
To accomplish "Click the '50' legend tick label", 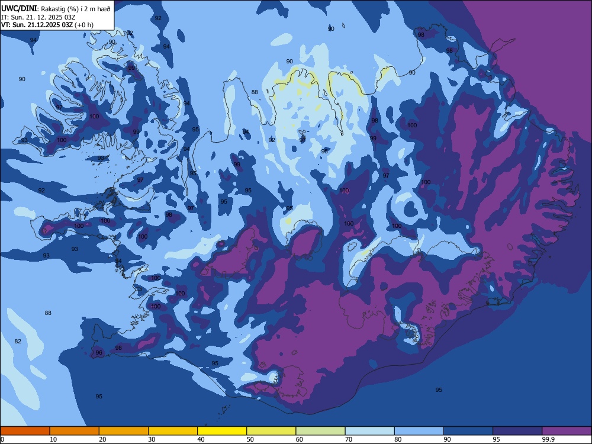I will [x=250, y=439].
